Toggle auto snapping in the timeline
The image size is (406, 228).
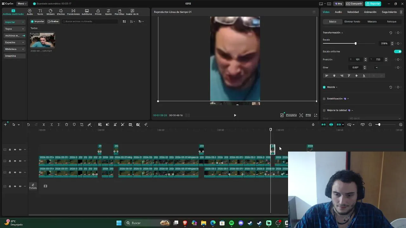click(x=331, y=125)
